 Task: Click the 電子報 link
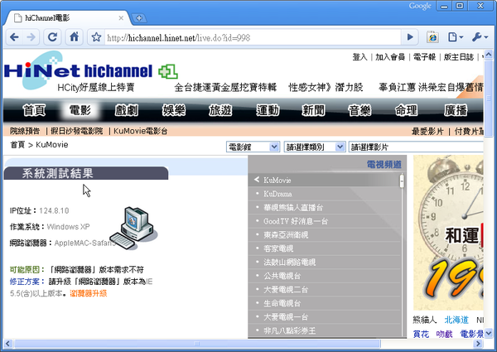tap(424, 57)
